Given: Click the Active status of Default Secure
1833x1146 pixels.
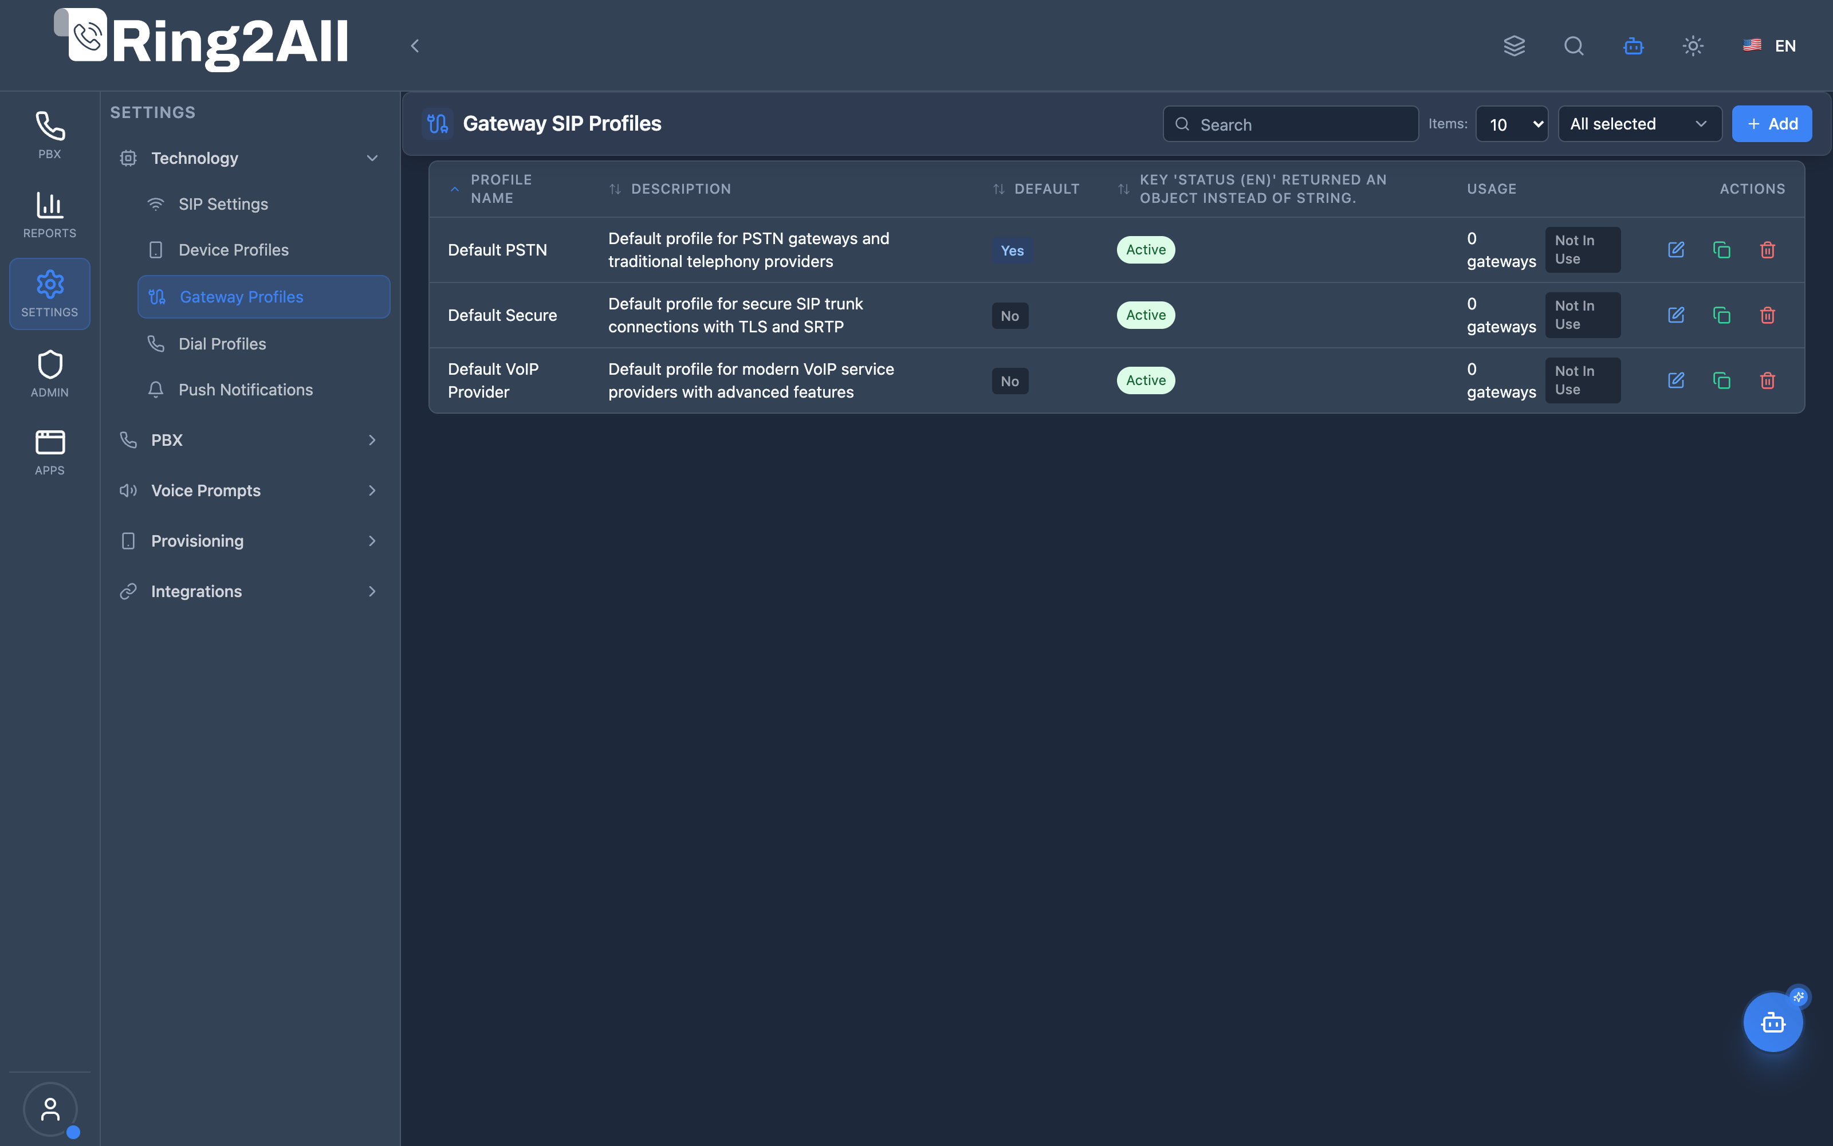Looking at the screenshot, I should pos(1146,315).
